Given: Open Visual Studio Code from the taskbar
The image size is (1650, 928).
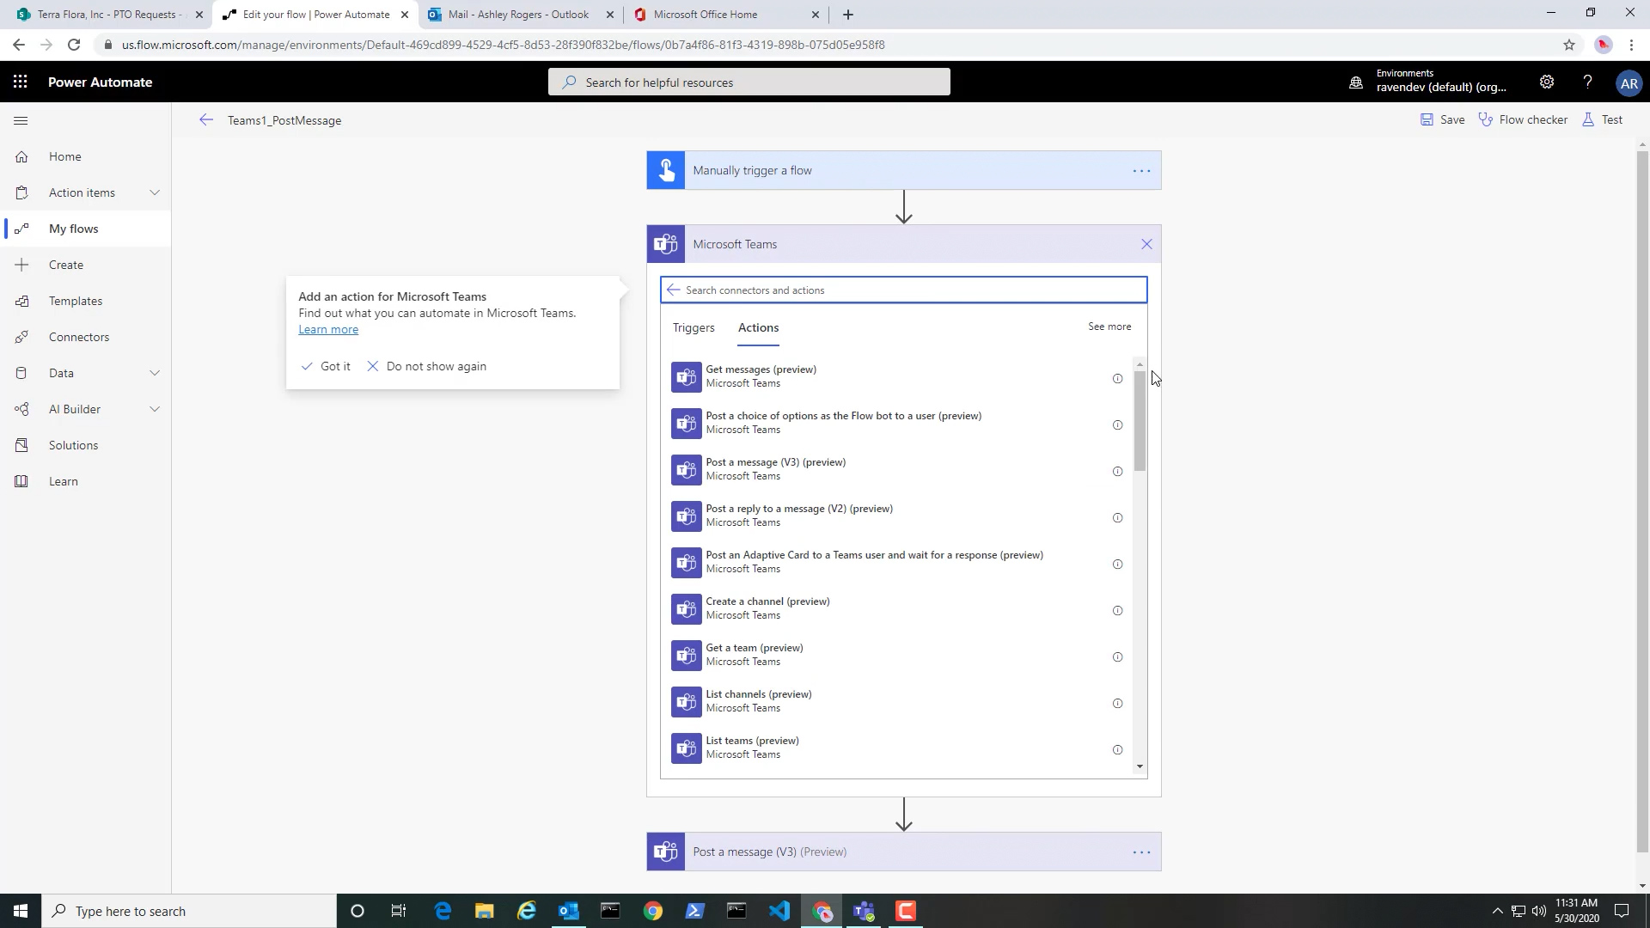Looking at the screenshot, I should coord(779,911).
